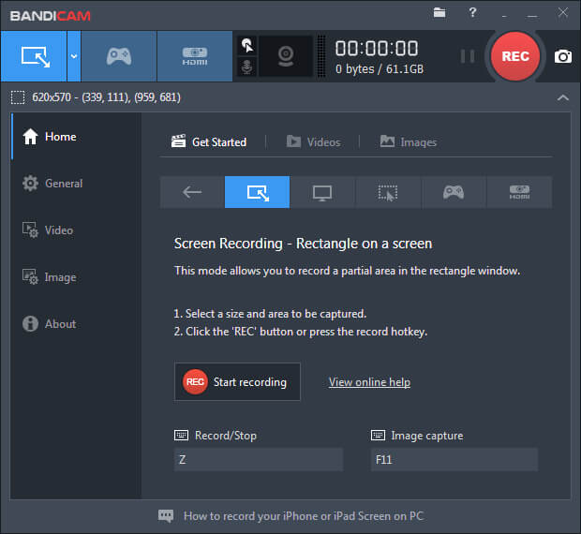
Task: Select game recording mode tile
Action: point(454,192)
